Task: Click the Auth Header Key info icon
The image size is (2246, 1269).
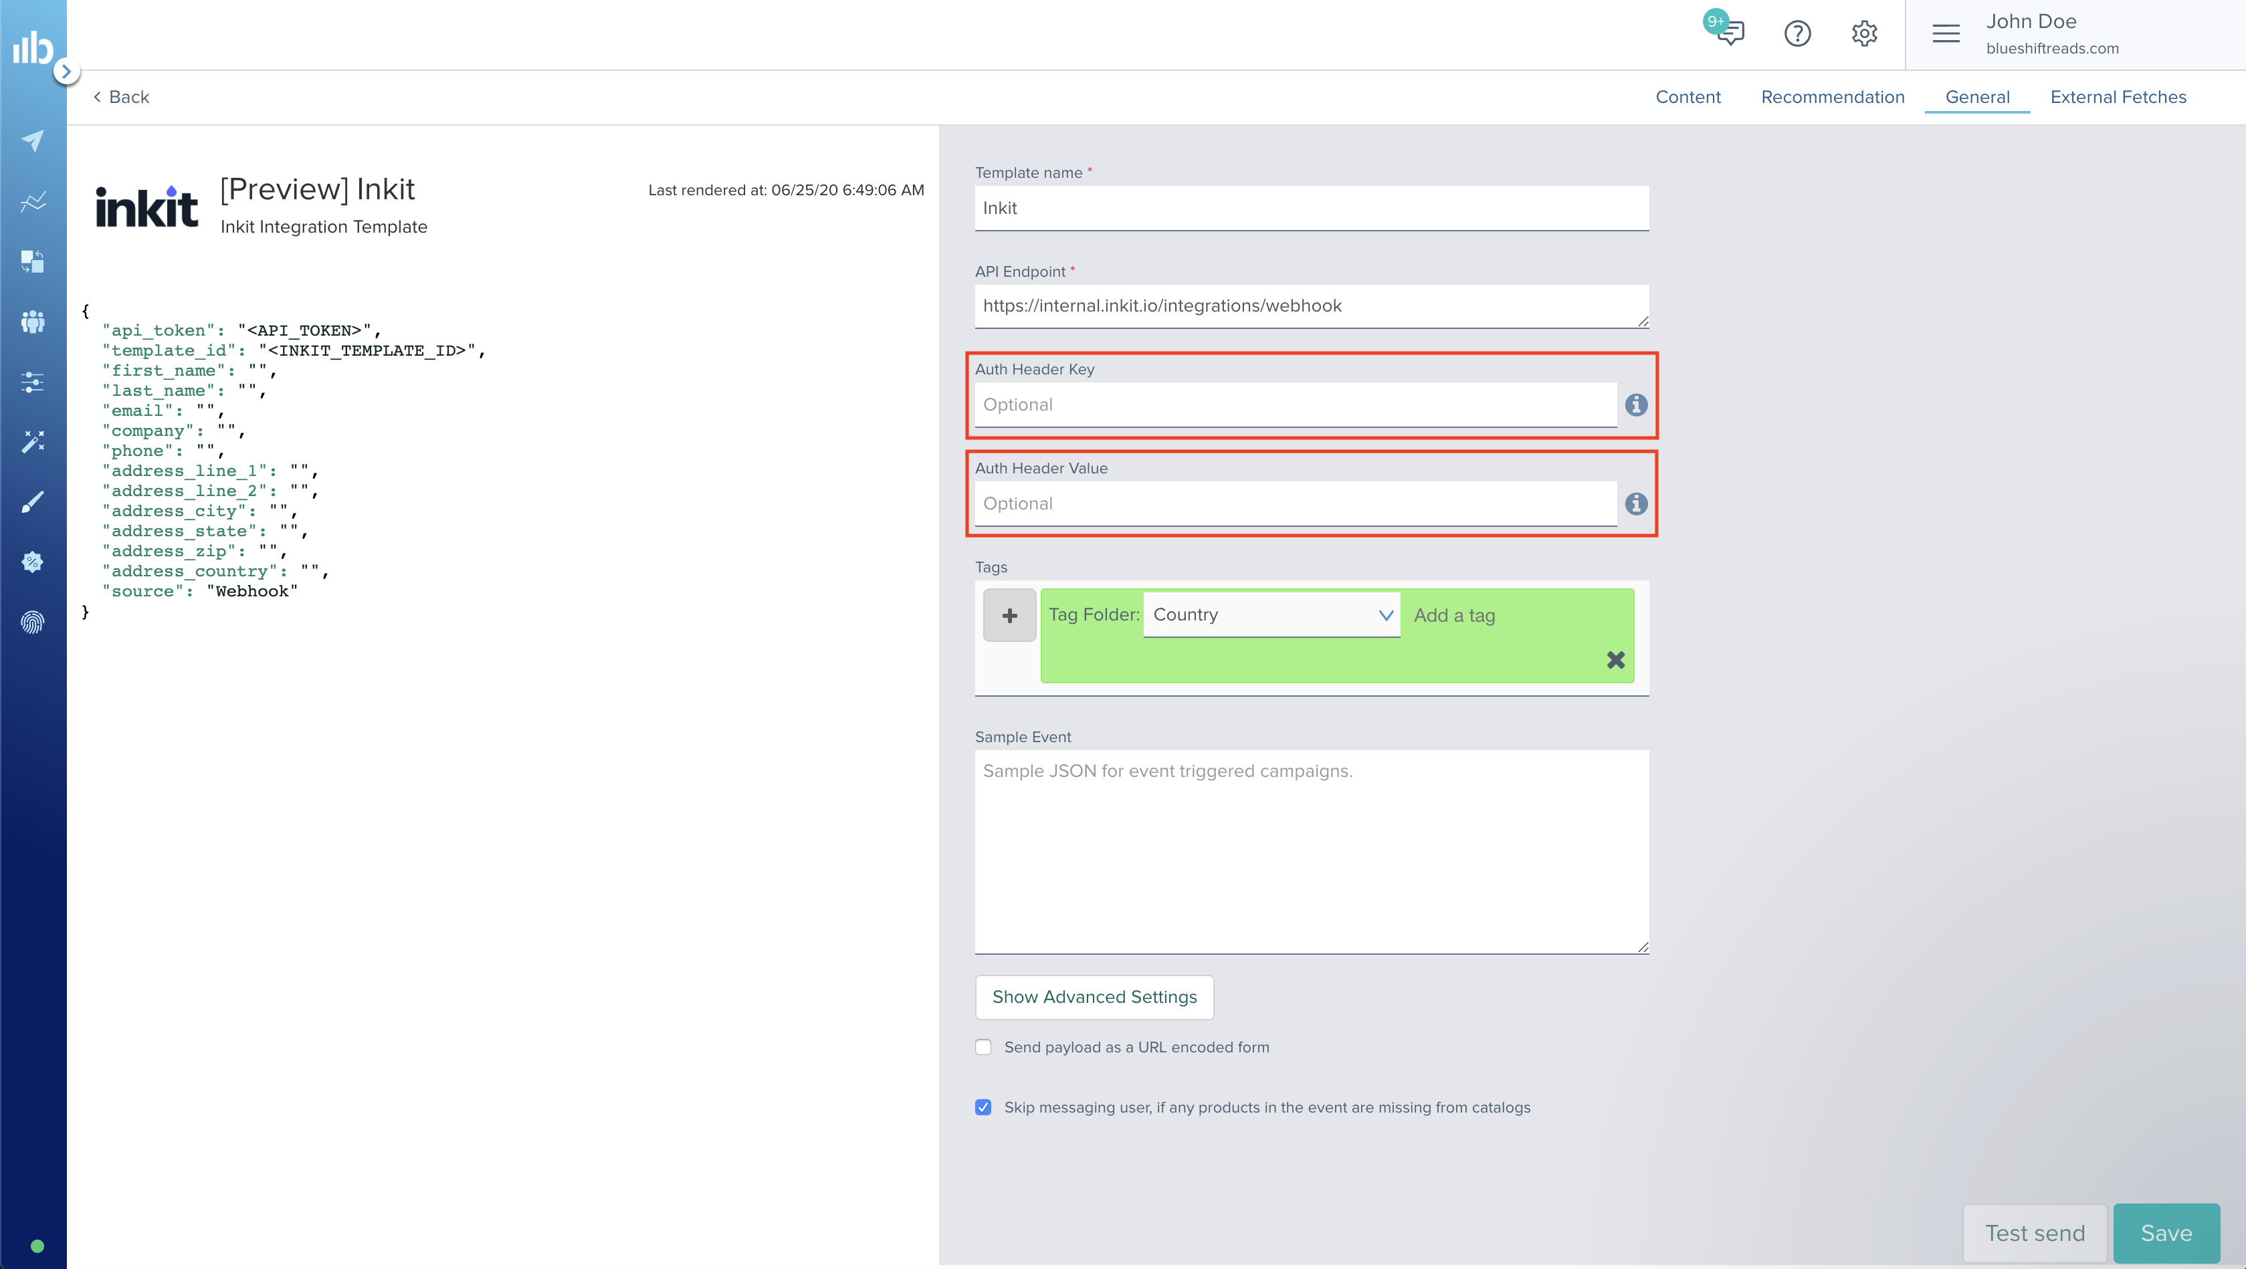Action: pos(1637,405)
